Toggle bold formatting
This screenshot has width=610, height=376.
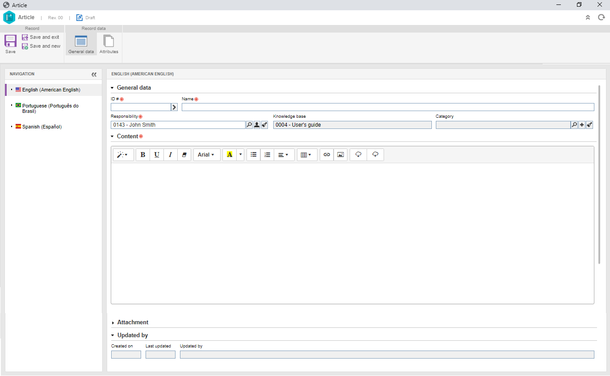tap(143, 155)
